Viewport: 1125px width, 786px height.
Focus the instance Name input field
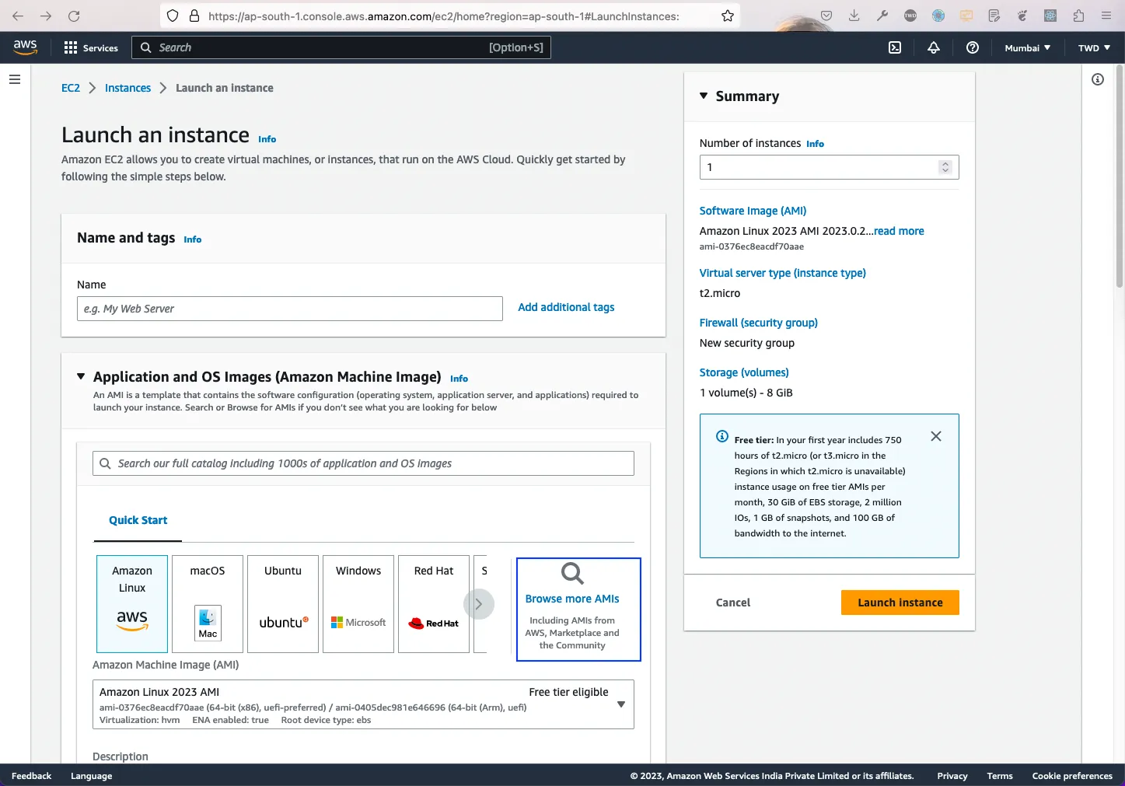point(290,309)
